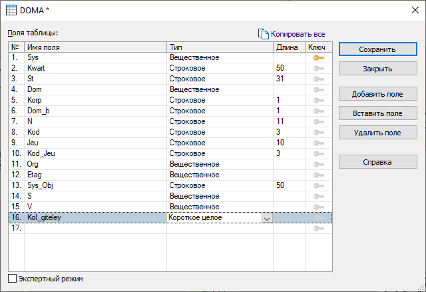This screenshot has height=292, width=426.
Task: Open type dropdown for Kol_giteley
Action: [x=267, y=218]
